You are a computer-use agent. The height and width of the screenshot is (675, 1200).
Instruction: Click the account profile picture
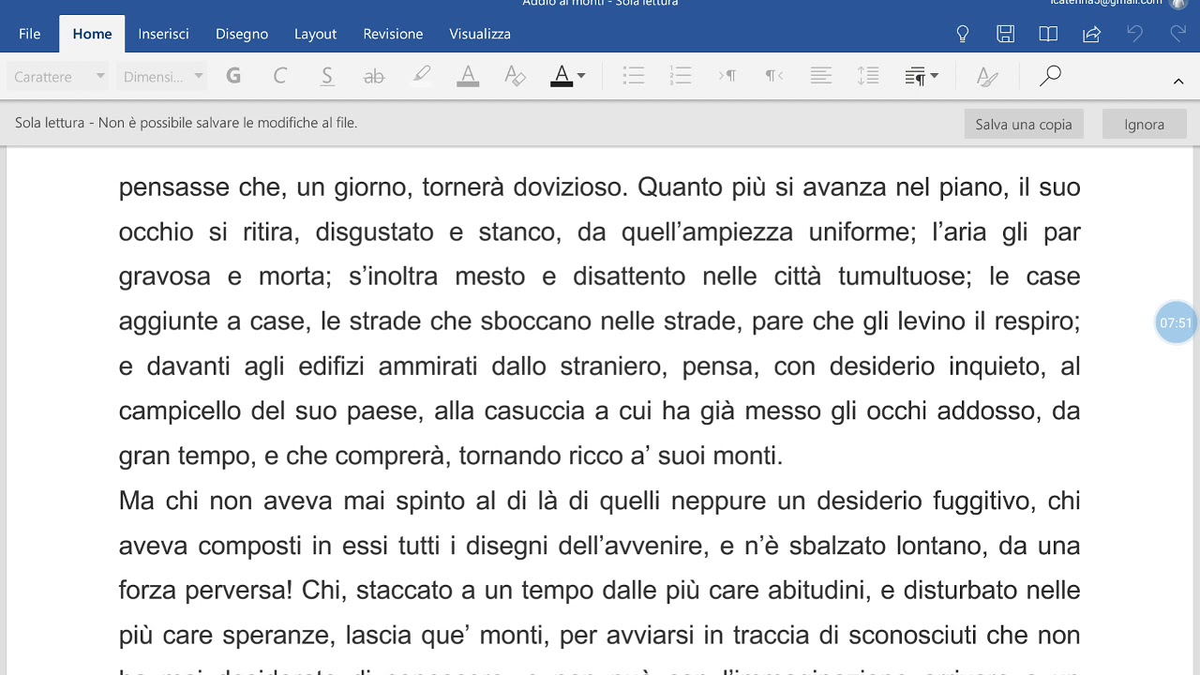pyautogui.click(x=1178, y=4)
